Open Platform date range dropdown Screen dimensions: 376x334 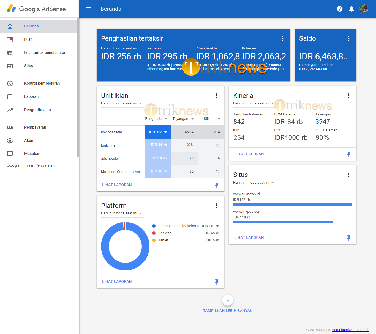click(122, 213)
